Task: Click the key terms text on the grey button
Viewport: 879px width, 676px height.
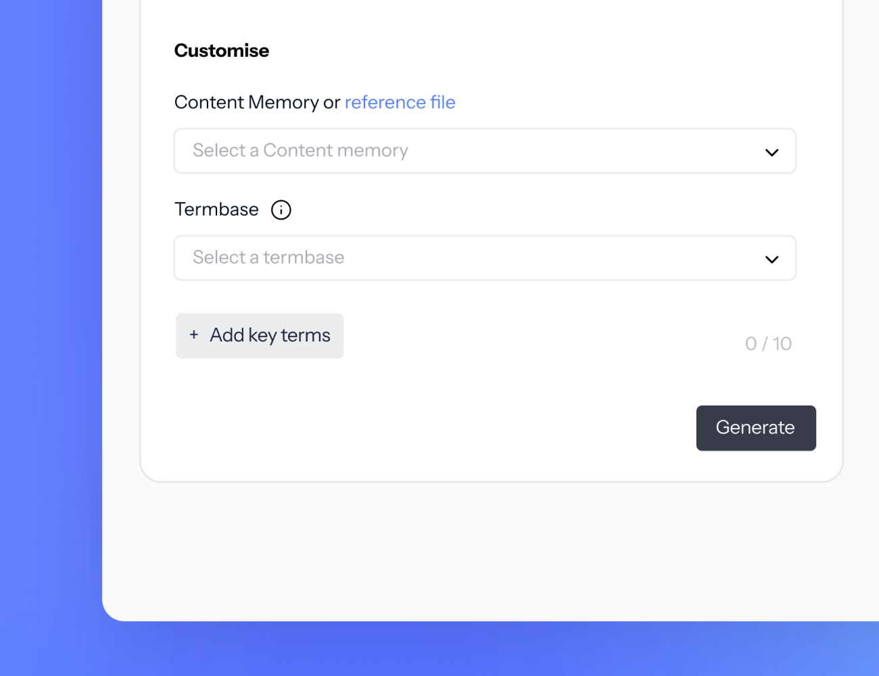Action: (x=289, y=335)
